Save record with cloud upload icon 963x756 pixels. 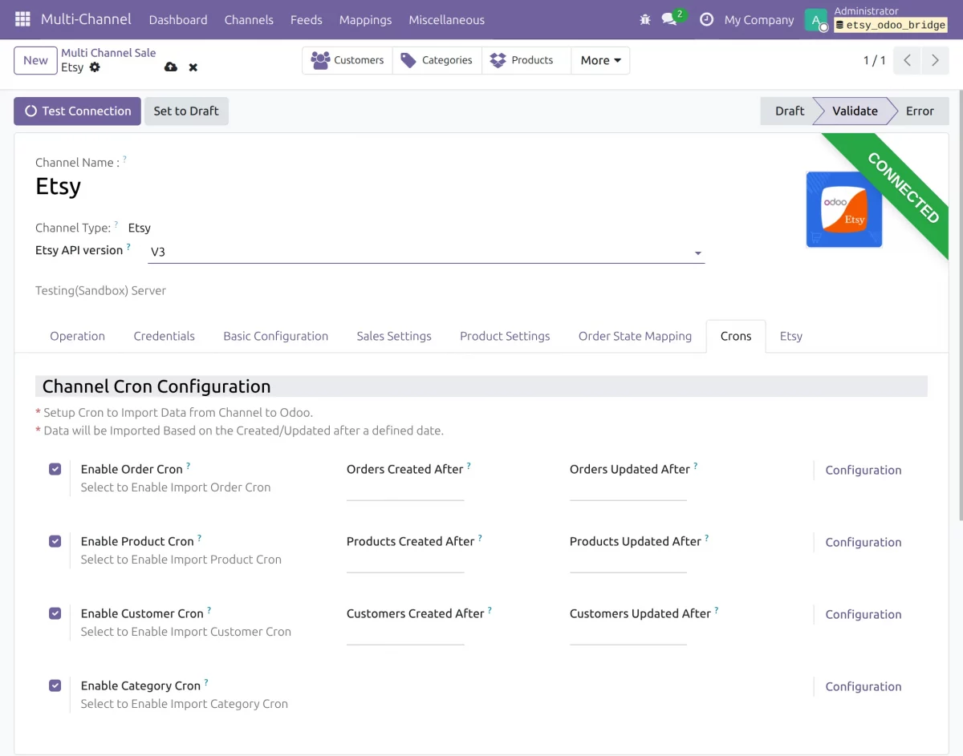(171, 67)
